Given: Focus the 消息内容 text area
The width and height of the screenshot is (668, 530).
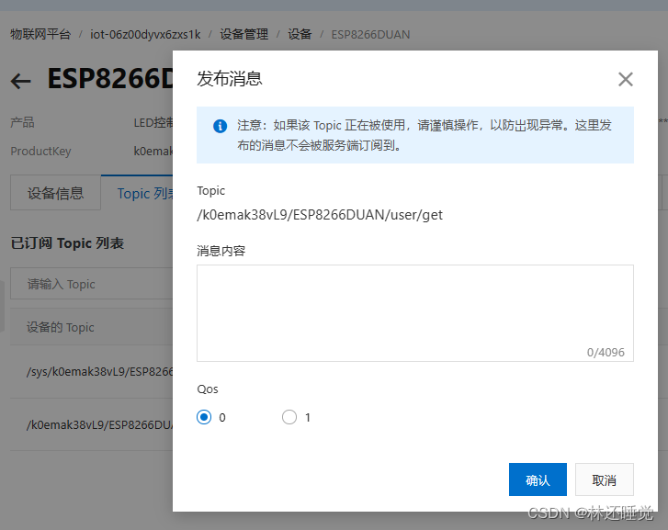Looking at the screenshot, I should click(415, 313).
